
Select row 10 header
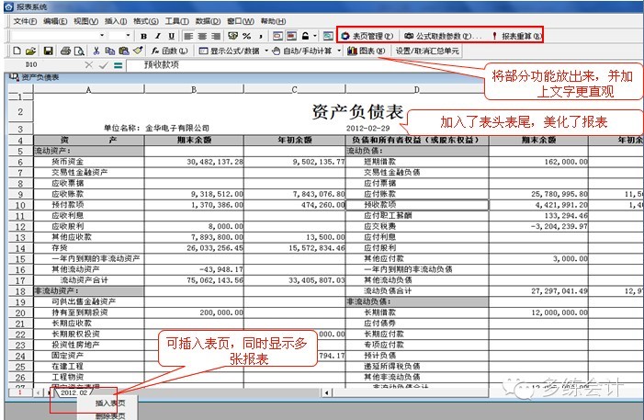coord(20,205)
